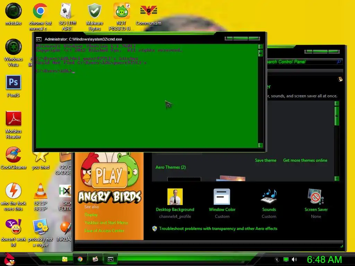Open the green monitor network tray icon
The width and height of the screenshot is (355, 266).
[286, 259]
